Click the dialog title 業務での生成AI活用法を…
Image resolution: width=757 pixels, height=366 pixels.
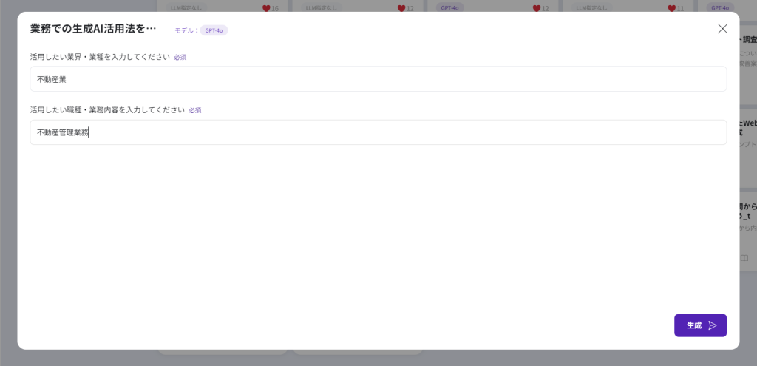click(x=93, y=29)
